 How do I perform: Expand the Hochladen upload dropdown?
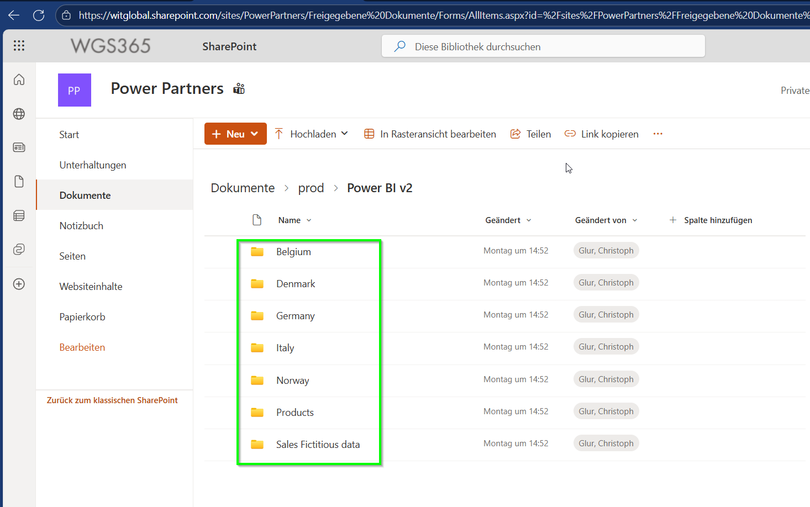pyautogui.click(x=311, y=134)
